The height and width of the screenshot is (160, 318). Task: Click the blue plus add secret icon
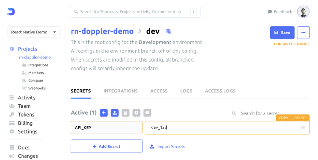tap(104, 113)
